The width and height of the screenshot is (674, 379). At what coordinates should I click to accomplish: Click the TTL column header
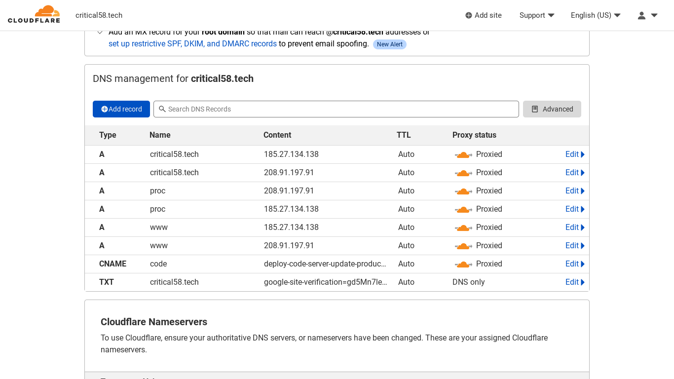point(404,135)
